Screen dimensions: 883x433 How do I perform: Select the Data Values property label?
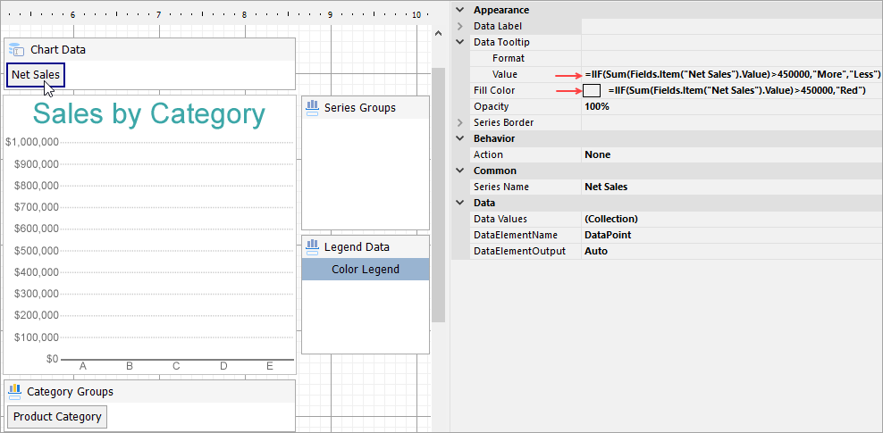[x=500, y=219]
